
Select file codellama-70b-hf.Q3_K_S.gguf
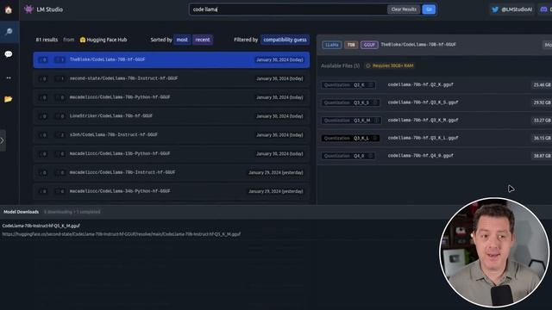(423, 102)
